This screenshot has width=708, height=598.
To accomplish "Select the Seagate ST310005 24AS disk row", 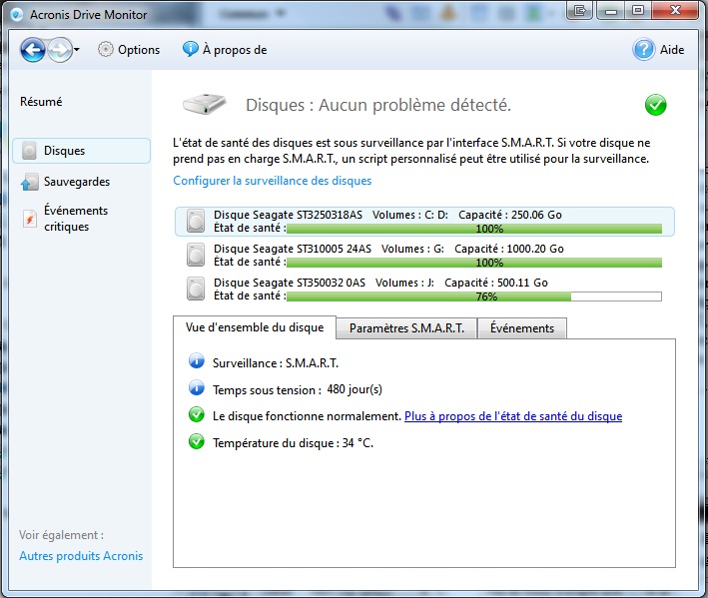I will (x=424, y=256).
